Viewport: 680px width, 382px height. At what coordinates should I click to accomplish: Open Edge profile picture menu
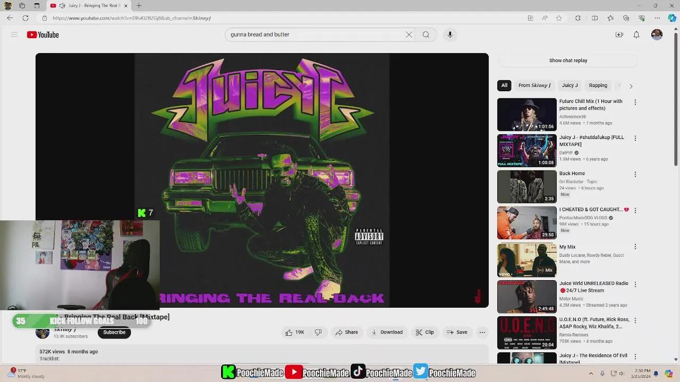point(8,6)
